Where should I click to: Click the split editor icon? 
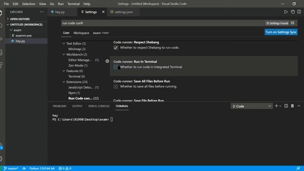(299, 12)
